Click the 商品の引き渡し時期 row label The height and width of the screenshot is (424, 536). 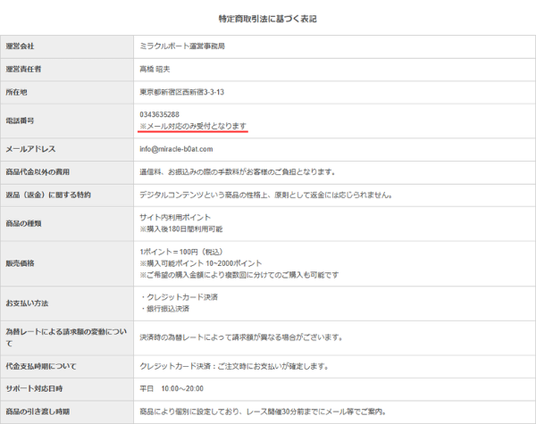click(x=38, y=412)
